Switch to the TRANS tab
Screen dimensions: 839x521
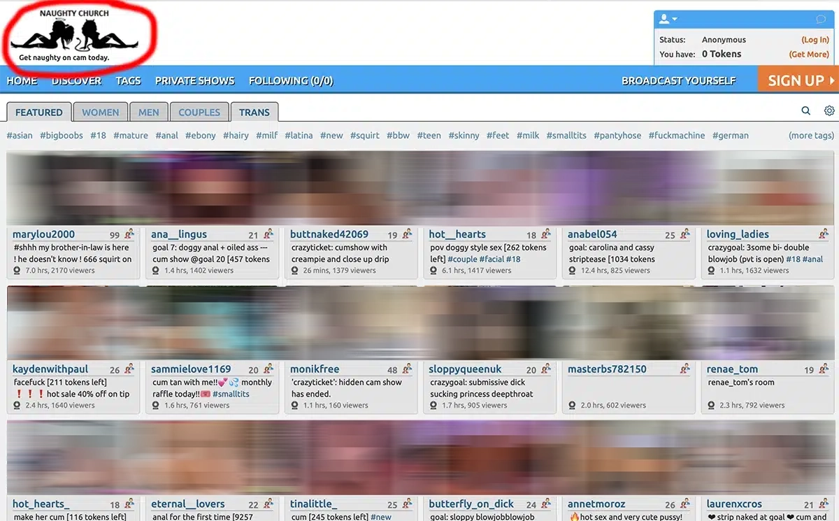coord(254,112)
